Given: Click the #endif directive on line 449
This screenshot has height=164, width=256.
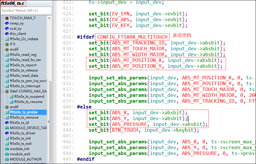Looking at the screenshot, I should (x=86, y=159).
